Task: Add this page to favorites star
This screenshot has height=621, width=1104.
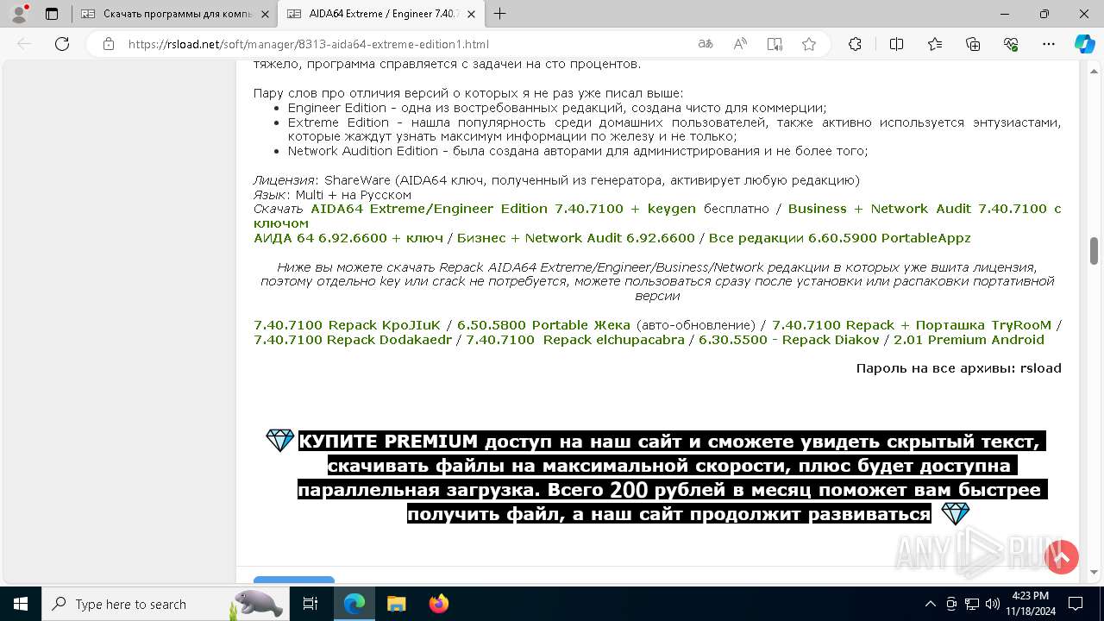Action: 809,44
